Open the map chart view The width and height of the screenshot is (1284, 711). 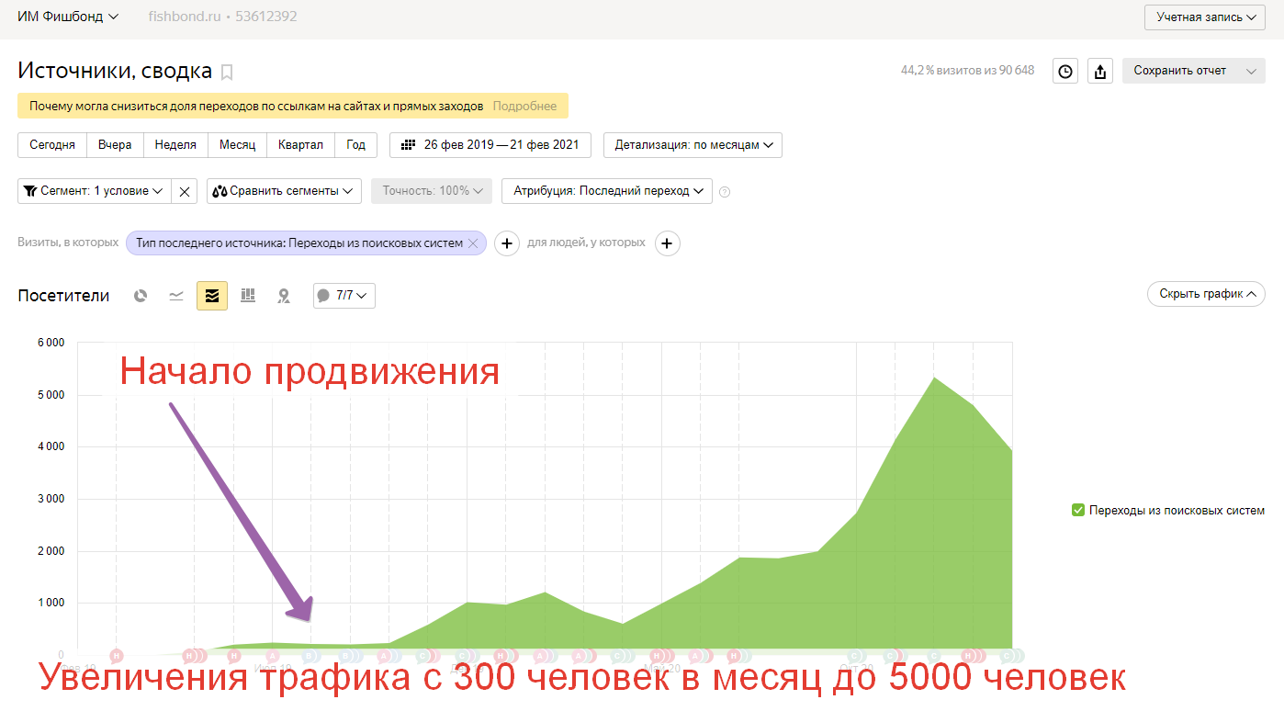(x=284, y=296)
